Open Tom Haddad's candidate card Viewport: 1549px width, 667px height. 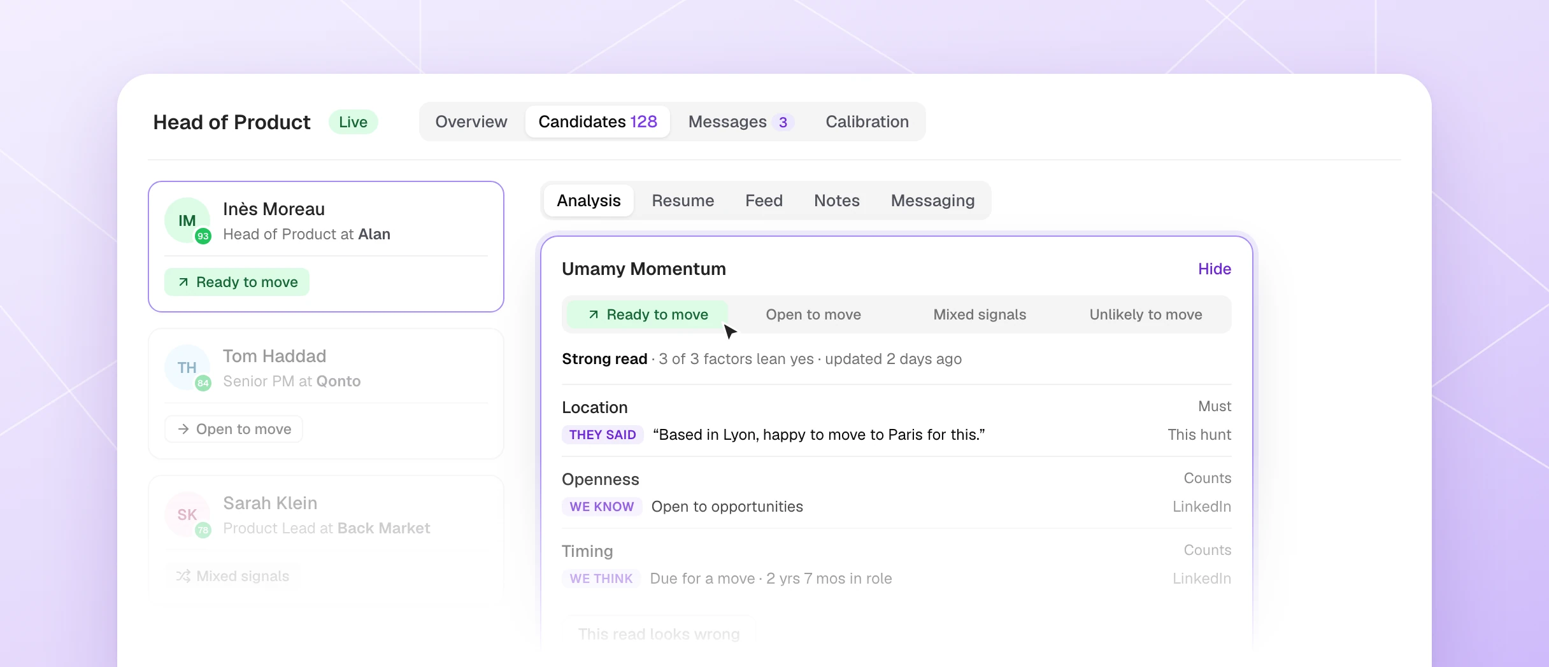pos(326,393)
